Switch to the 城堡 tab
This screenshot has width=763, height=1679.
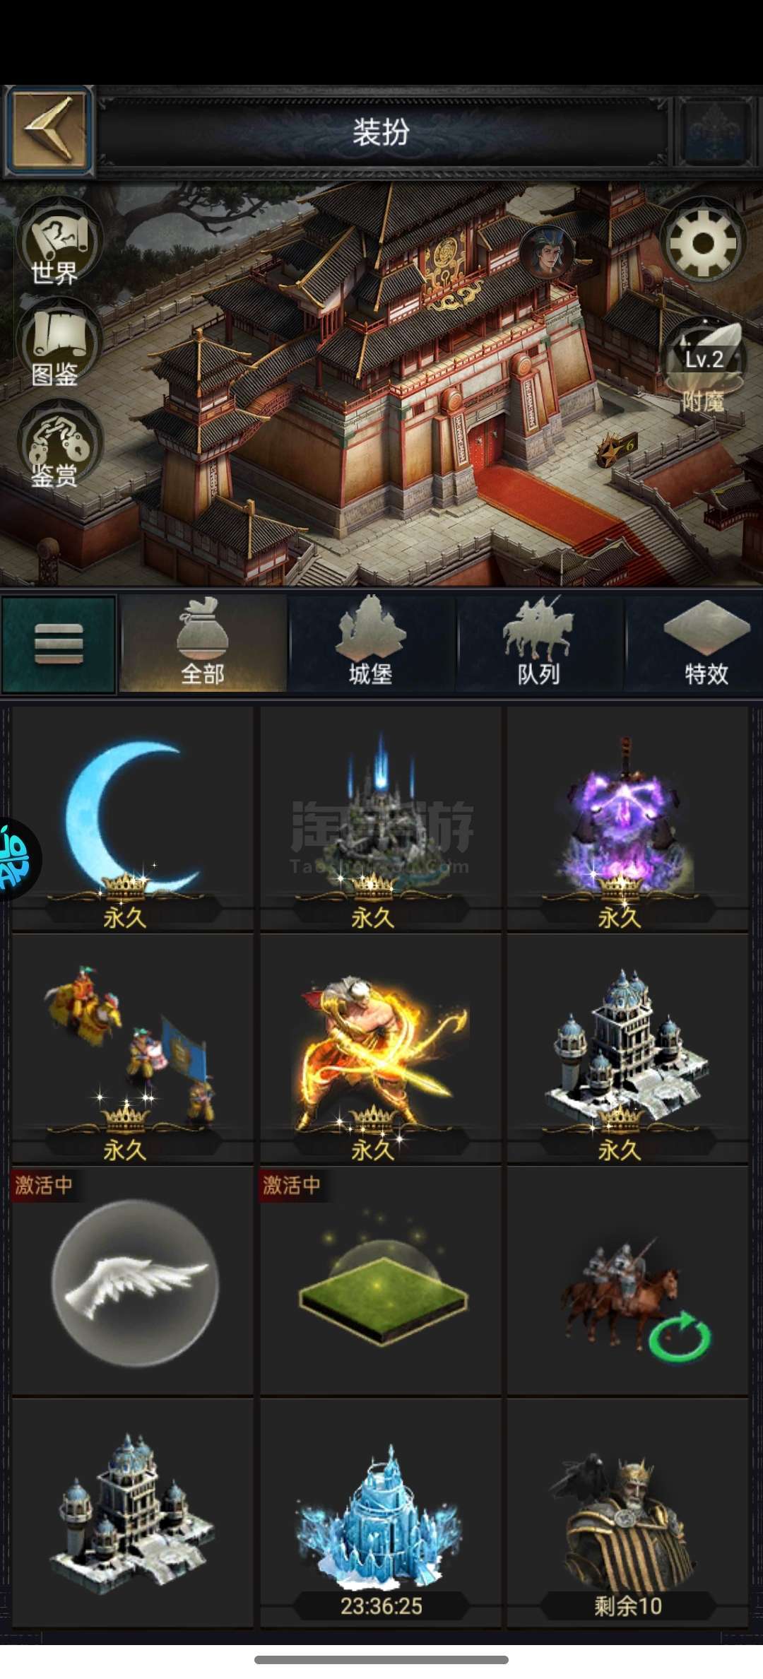point(371,644)
